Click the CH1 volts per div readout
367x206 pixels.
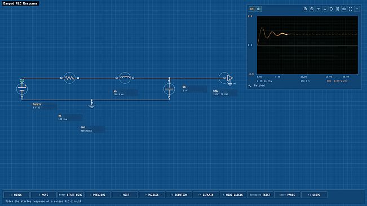pyautogui.click(x=337, y=81)
